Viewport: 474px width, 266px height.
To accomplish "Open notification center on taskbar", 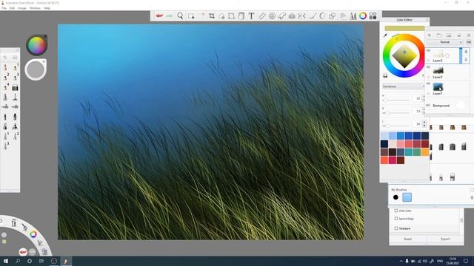I will click(x=466, y=261).
